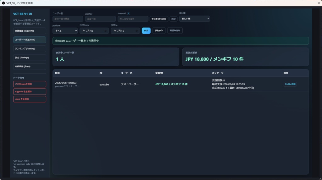Click 来訪stream: 1 line in message cell
This screenshot has width=322, height=180.
pyautogui.click(x=233, y=88)
